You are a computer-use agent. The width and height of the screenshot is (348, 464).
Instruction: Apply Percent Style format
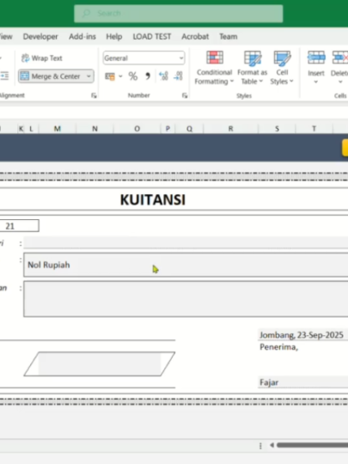click(x=133, y=76)
